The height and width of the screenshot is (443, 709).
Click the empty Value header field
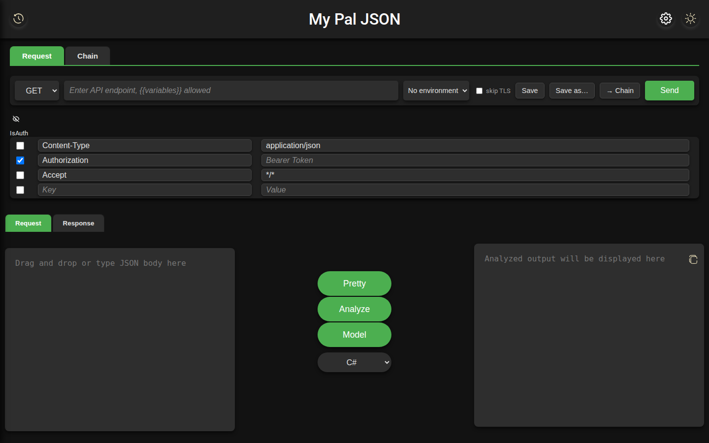pyautogui.click(x=475, y=190)
